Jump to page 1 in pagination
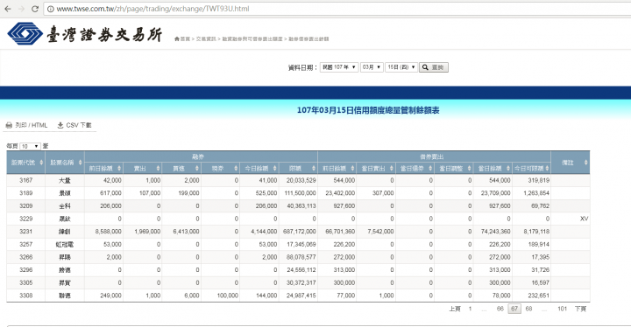 (470, 309)
